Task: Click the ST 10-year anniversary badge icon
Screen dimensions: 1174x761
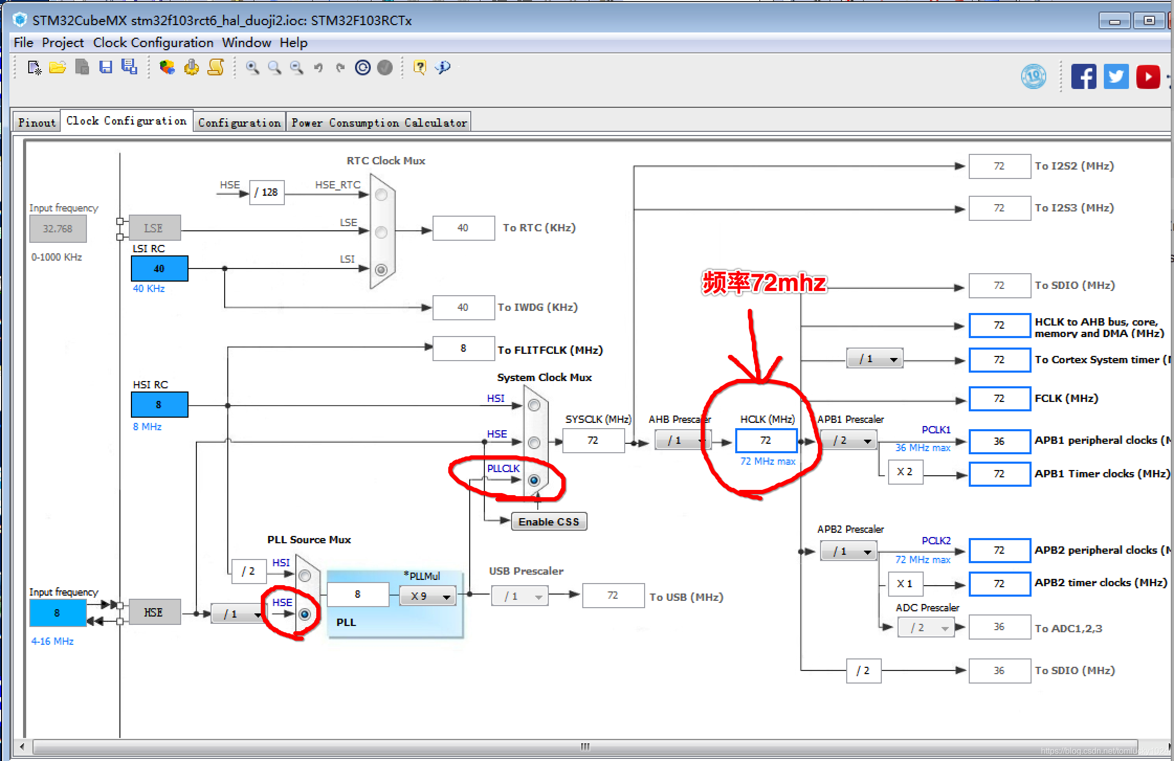Action: [x=1034, y=77]
